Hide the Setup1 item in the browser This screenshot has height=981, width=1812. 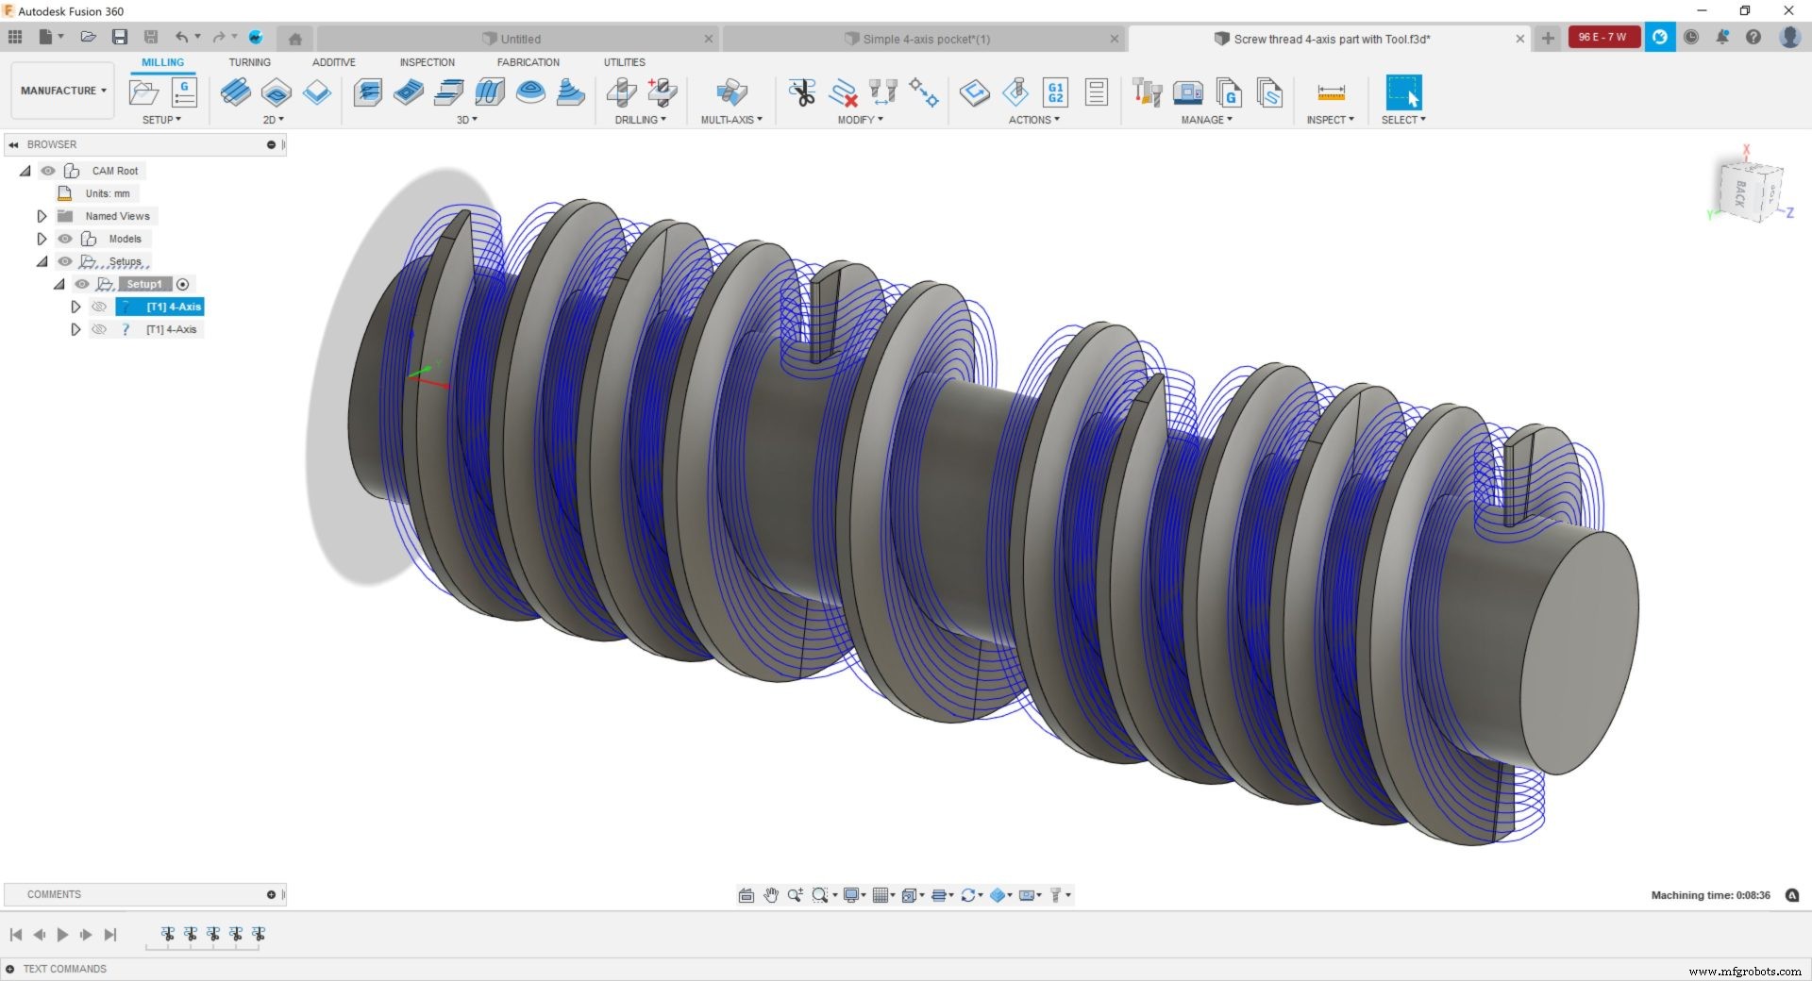pos(82,283)
